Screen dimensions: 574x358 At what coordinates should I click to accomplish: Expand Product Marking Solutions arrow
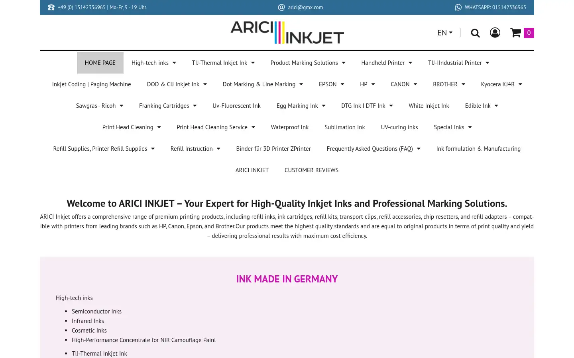pyautogui.click(x=344, y=63)
